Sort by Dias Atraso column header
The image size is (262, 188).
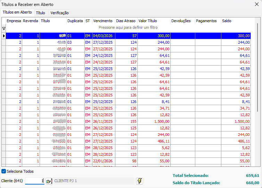click(126, 21)
